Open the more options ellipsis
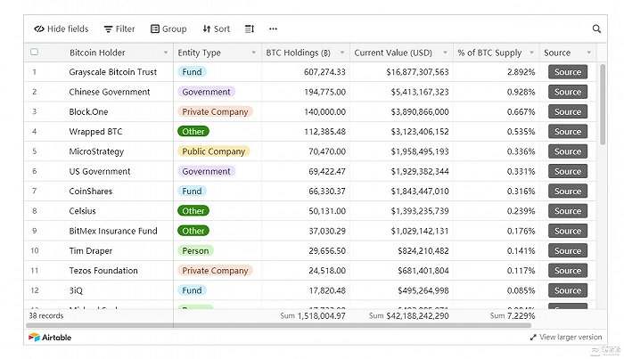Image resolution: width=624 pixels, height=359 pixels. (273, 29)
